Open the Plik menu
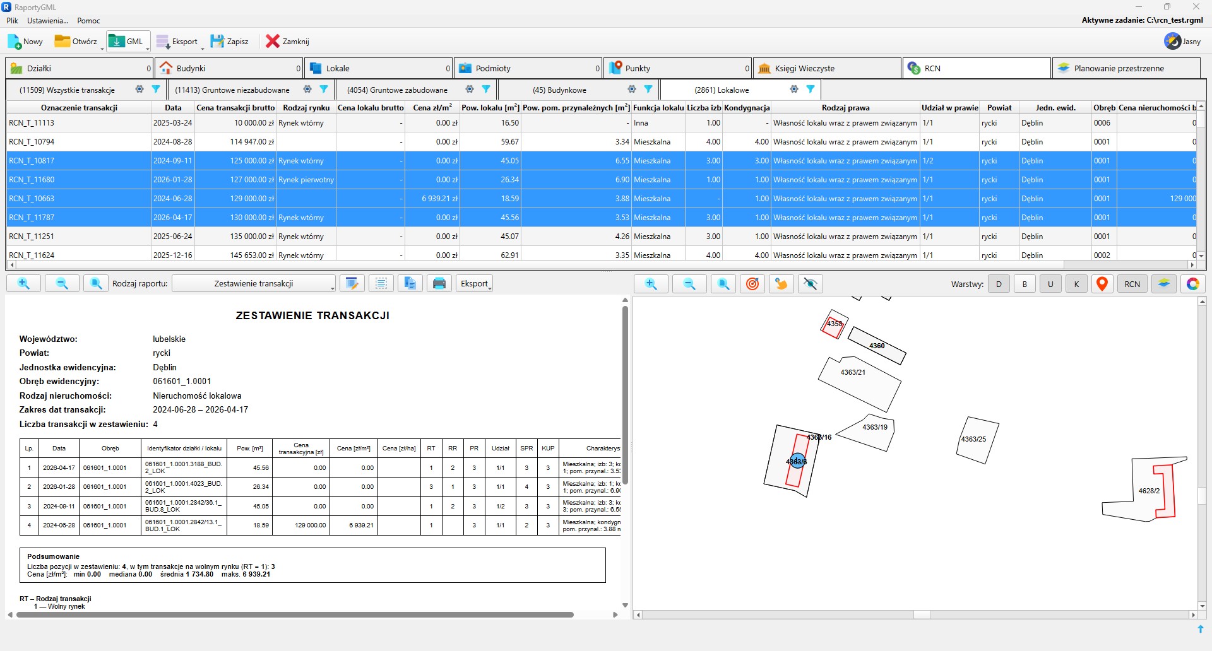This screenshot has height=651, width=1212. click(x=13, y=21)
